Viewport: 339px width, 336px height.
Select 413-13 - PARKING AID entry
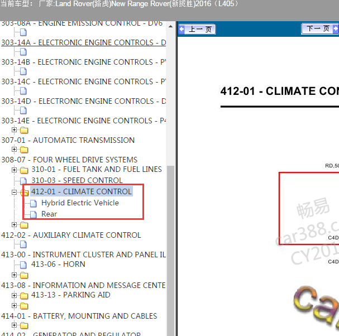(x=71, y=295)
